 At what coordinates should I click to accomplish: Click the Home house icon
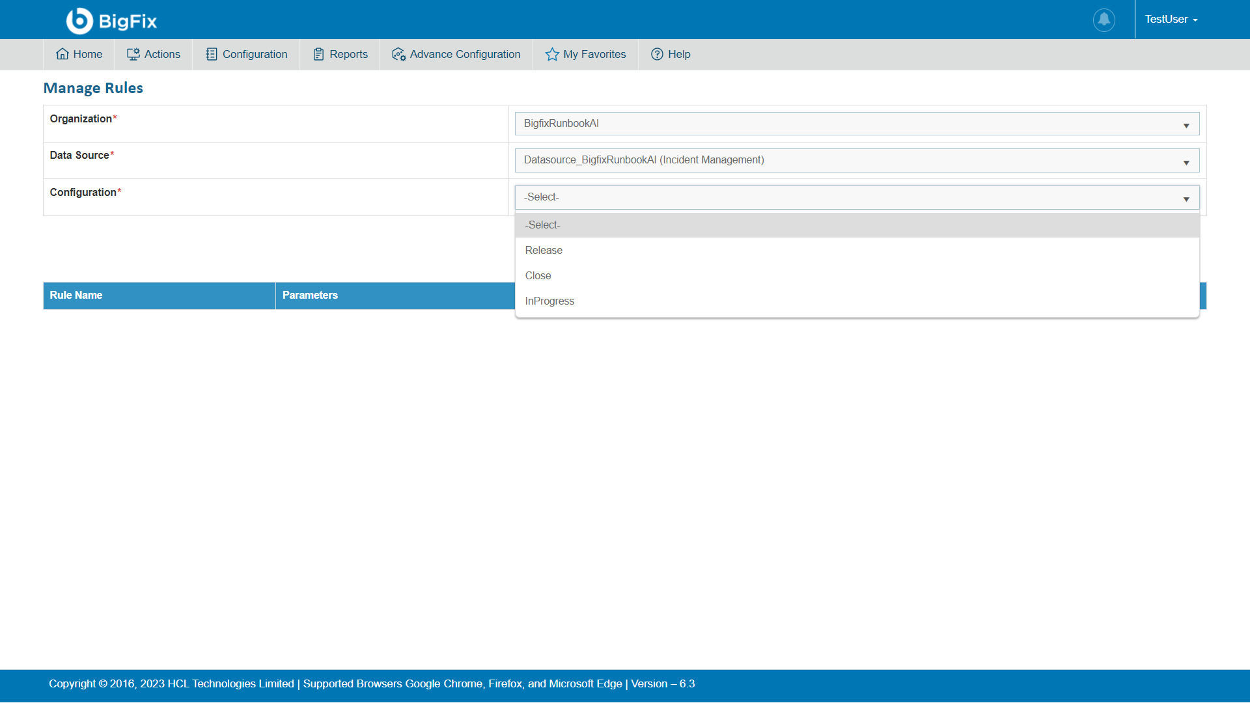click(x=62, y=54)
